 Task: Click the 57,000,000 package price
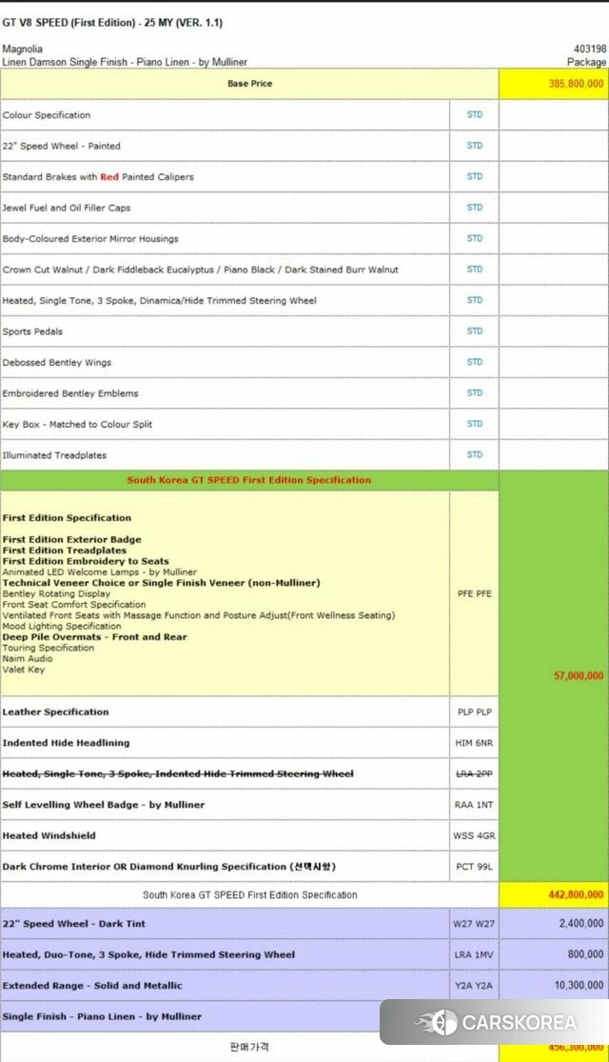pos(579,675)
